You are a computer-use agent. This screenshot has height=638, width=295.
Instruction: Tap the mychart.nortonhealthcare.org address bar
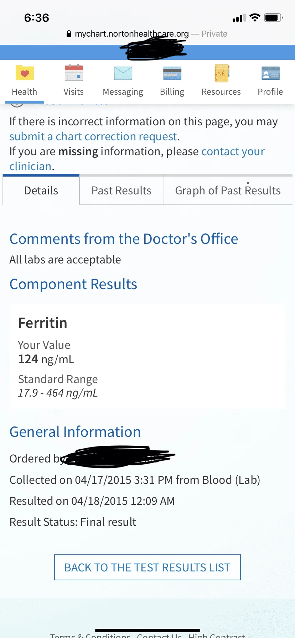132,34
